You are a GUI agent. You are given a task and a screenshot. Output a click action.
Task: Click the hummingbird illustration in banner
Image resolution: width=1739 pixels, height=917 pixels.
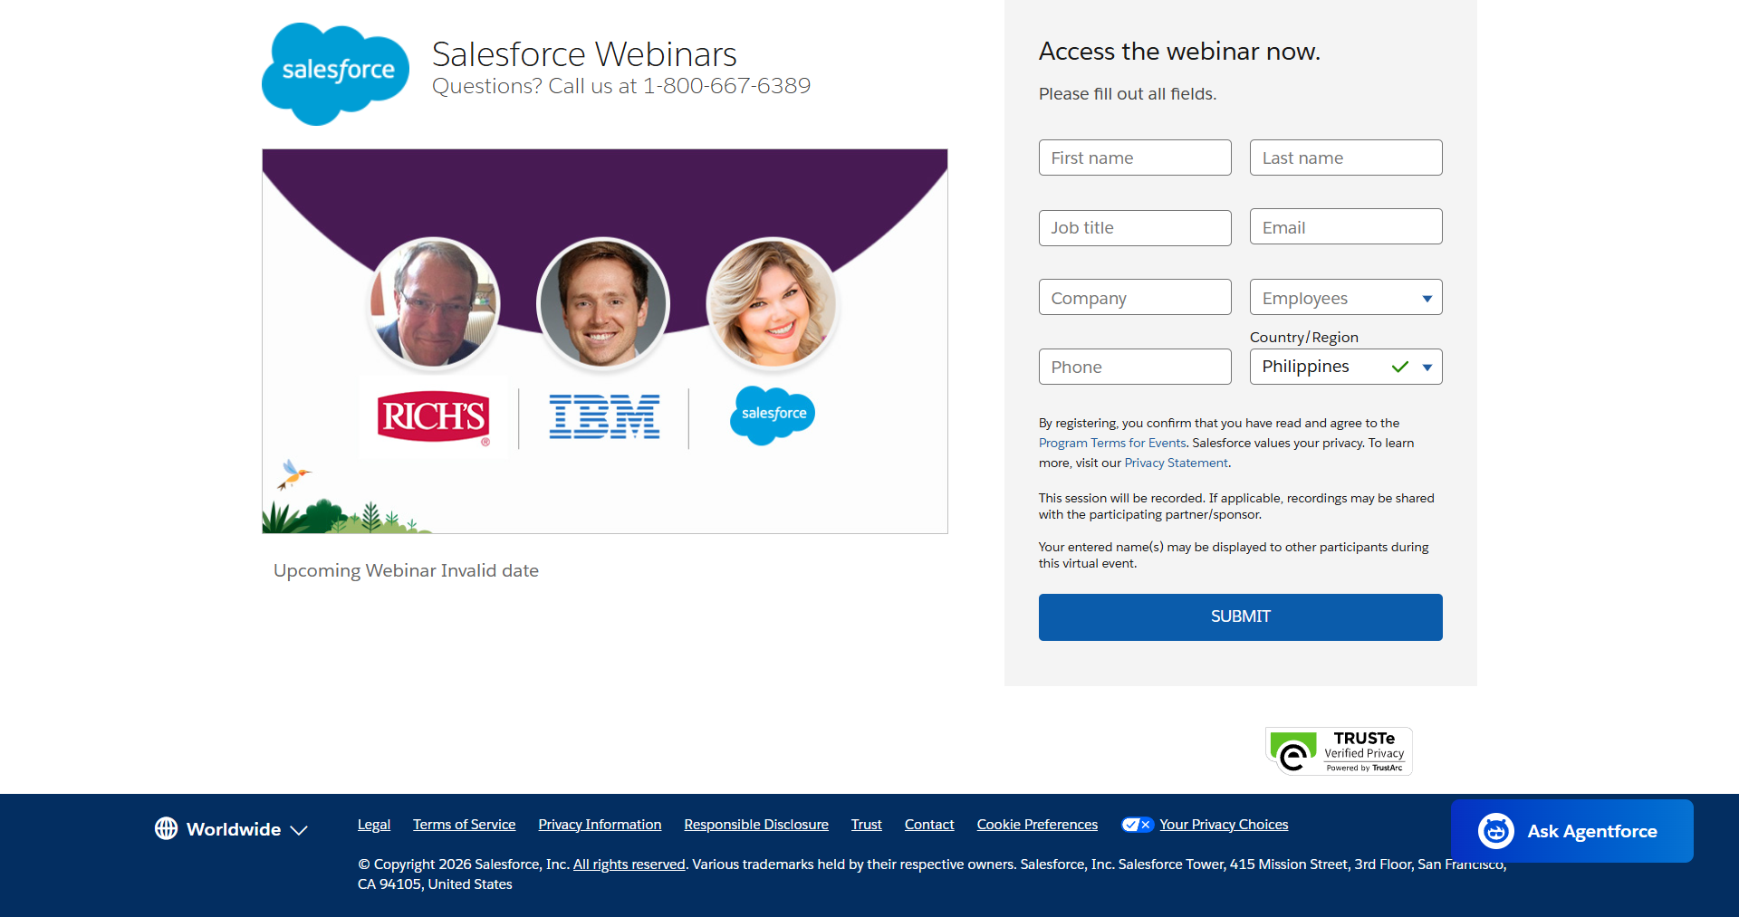point(293,473)
